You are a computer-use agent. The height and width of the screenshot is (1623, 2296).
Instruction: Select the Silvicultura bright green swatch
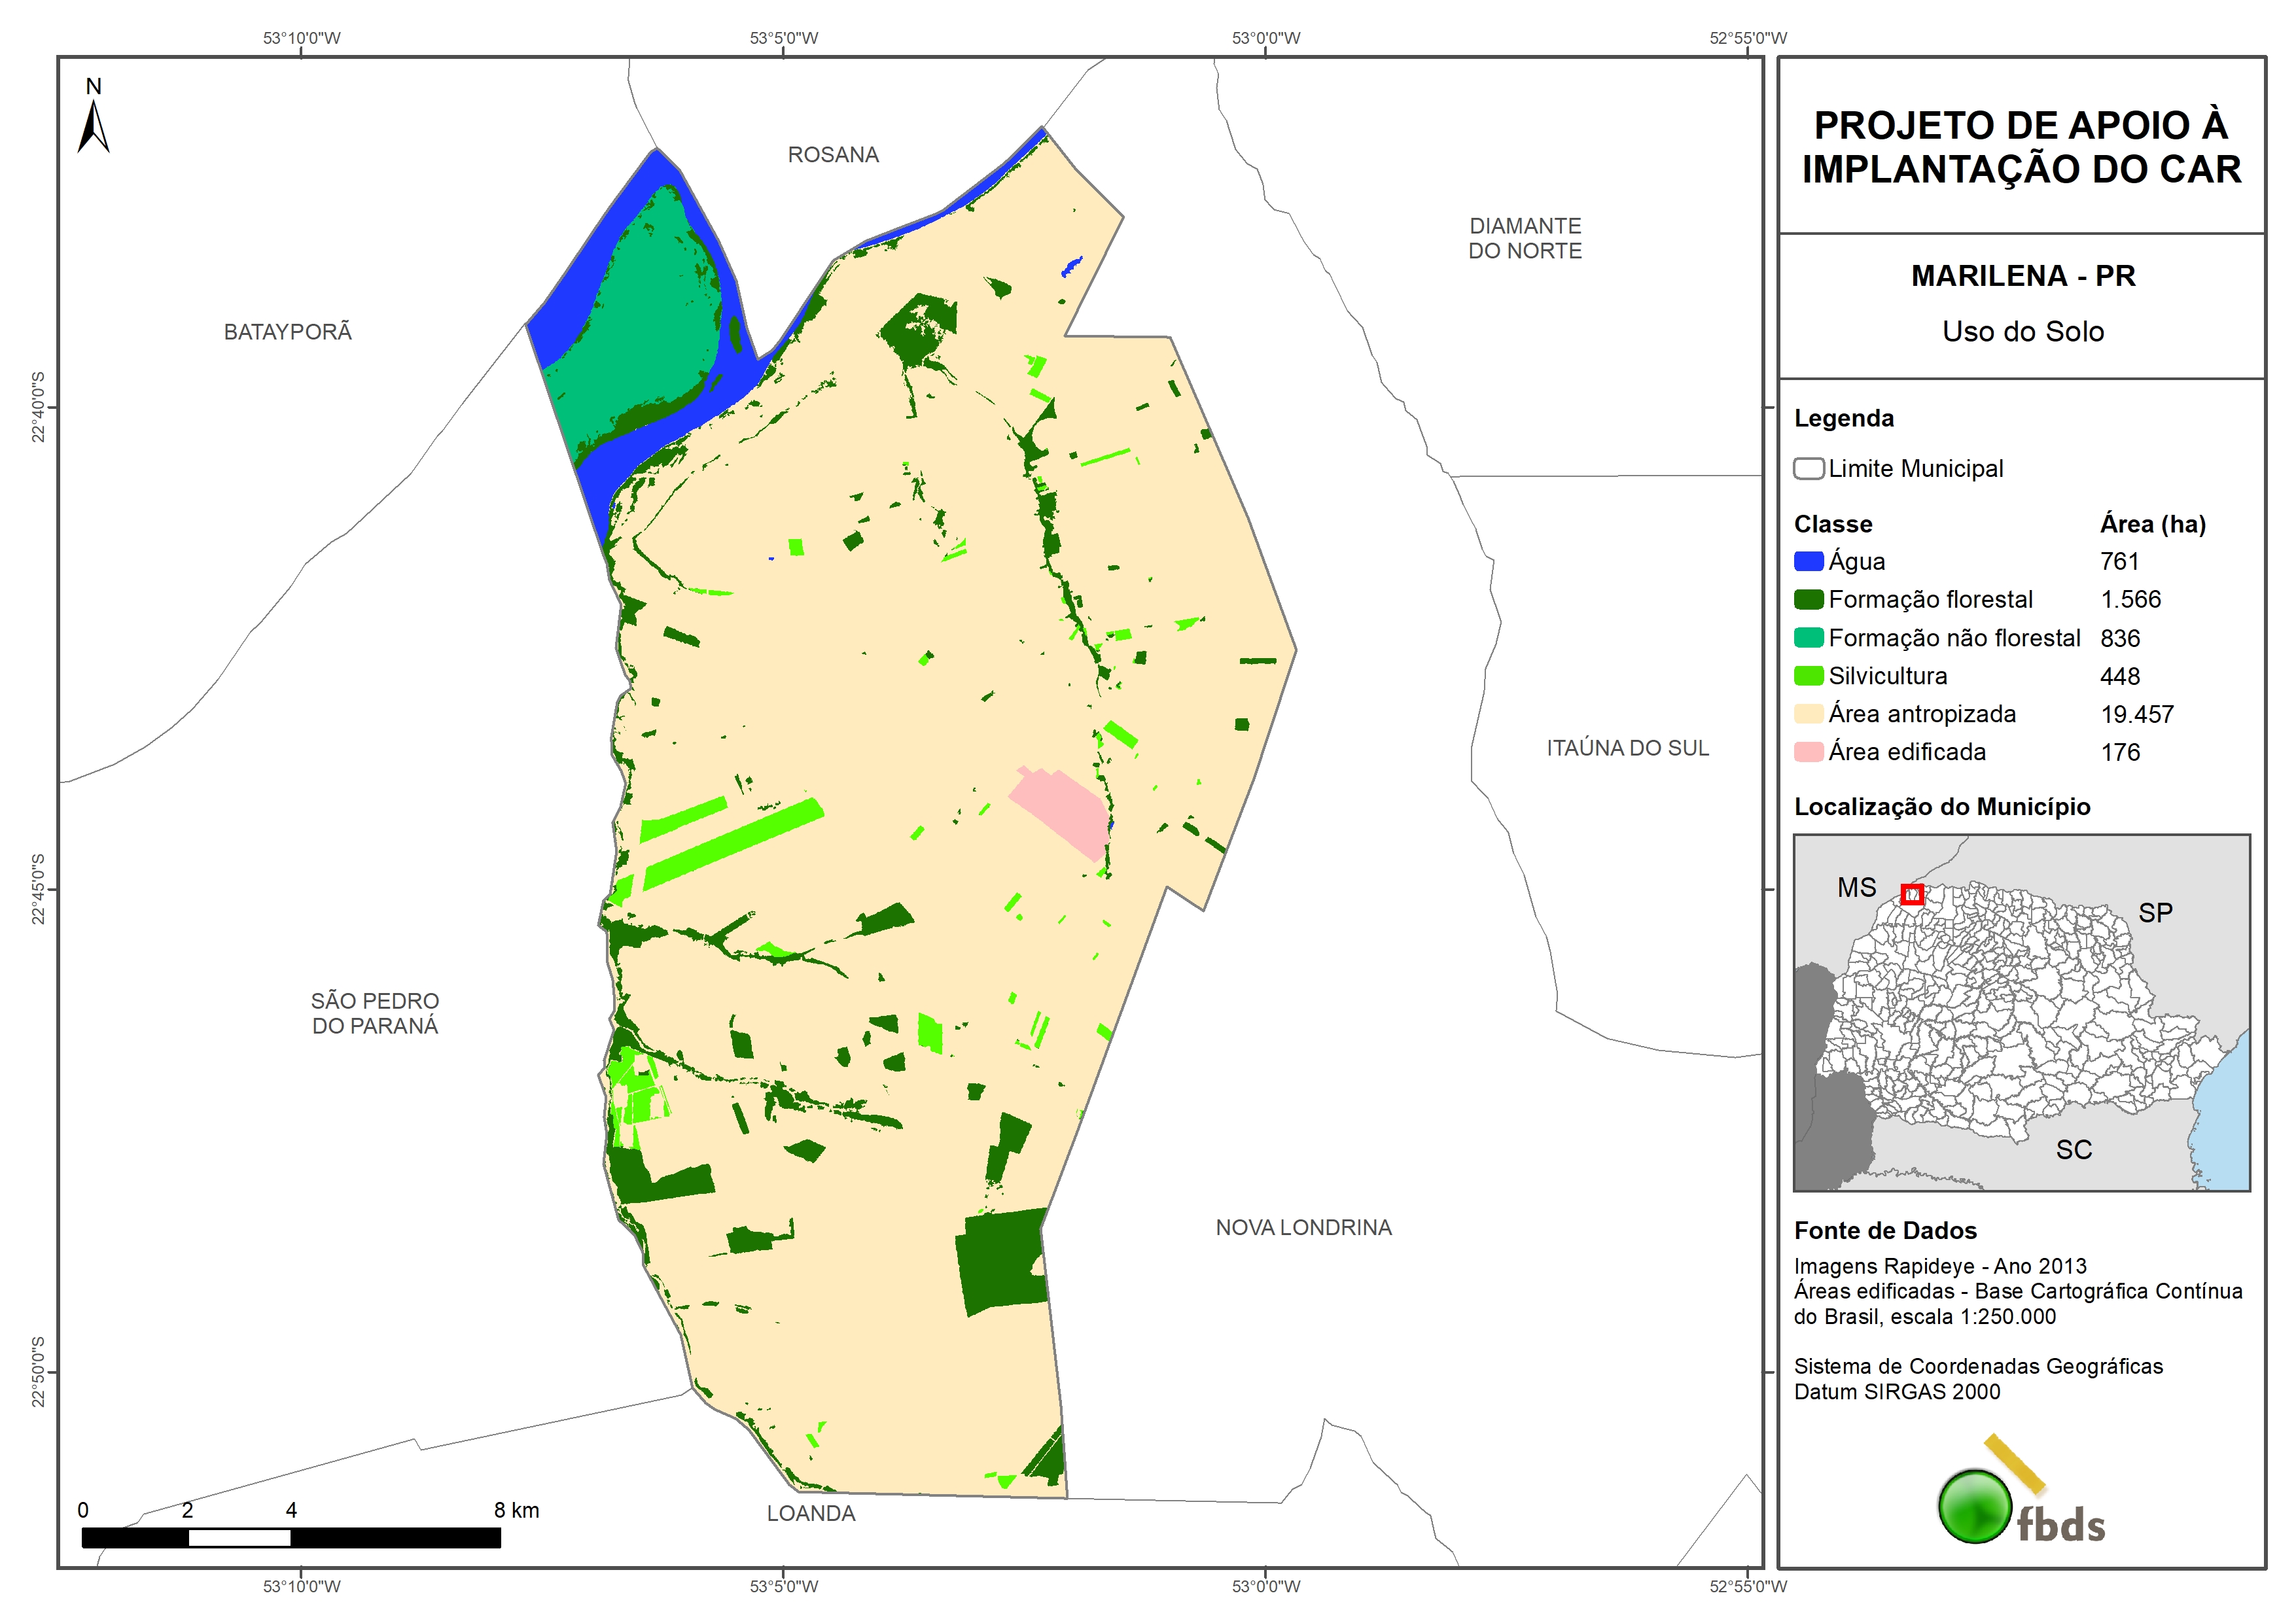coord(1808,676)
